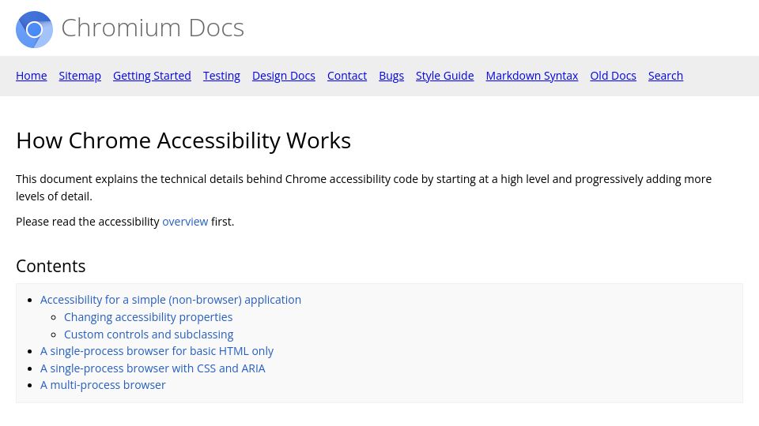Jump to single-process browser for basic HTML
This screenshot has width=759, height=426.
click(157, 351)
